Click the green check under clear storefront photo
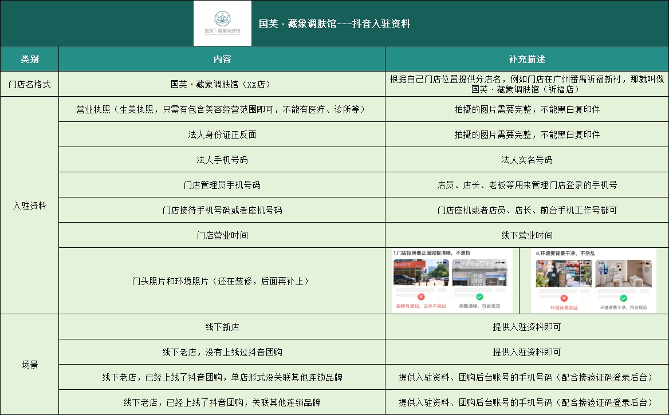669x415 pixels. [479, 297]
